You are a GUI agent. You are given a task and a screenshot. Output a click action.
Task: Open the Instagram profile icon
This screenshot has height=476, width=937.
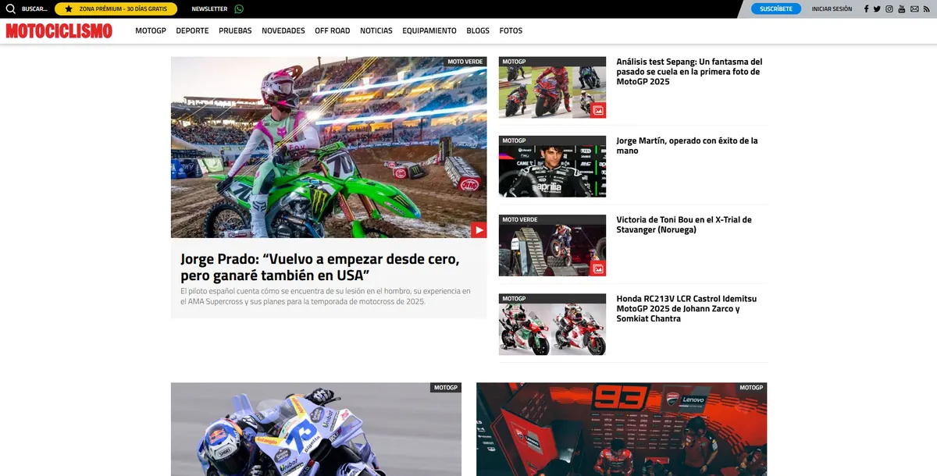pyautogui.click(x=889, y=9)
